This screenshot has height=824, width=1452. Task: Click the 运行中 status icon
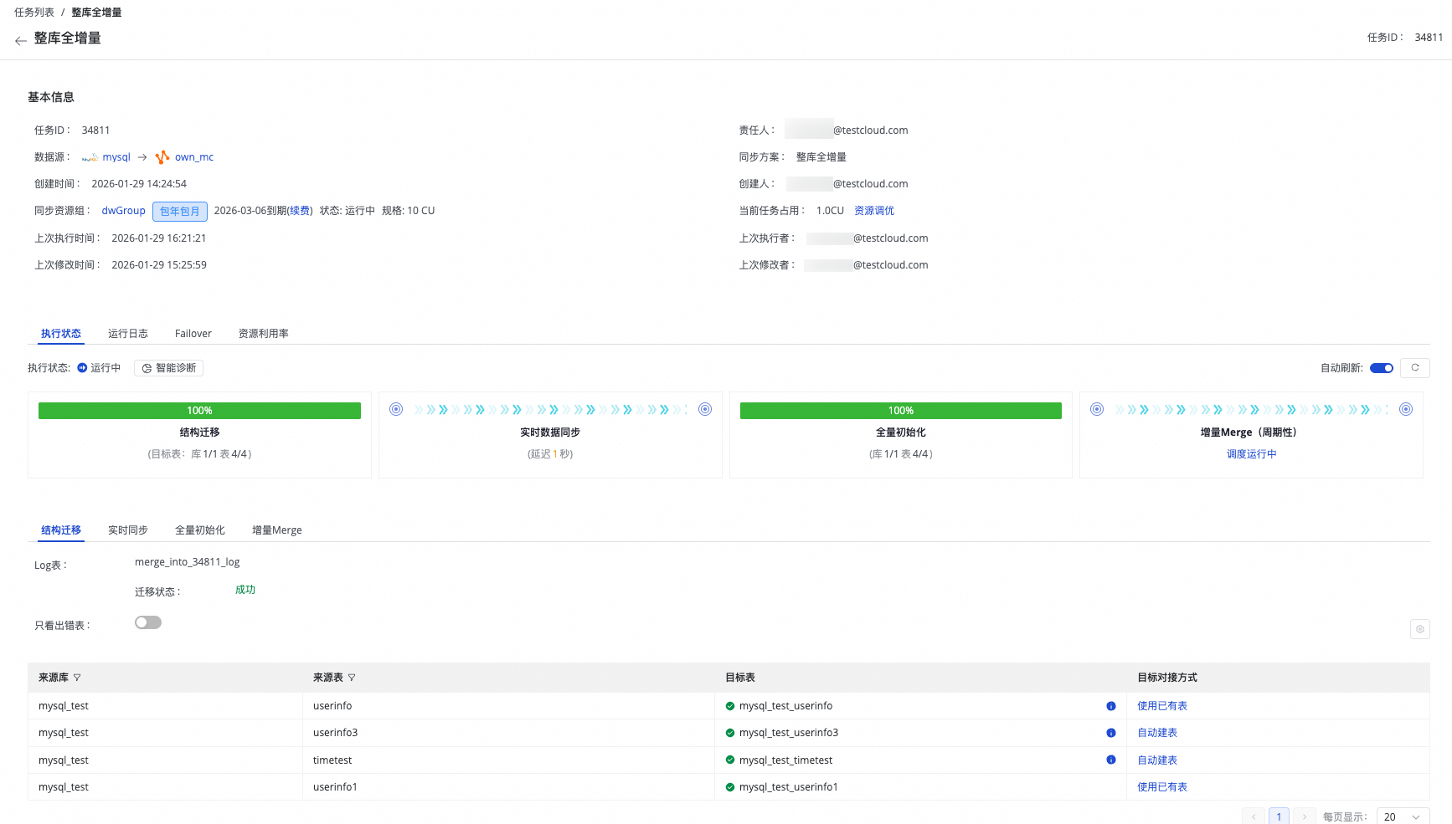click(82, 368)
